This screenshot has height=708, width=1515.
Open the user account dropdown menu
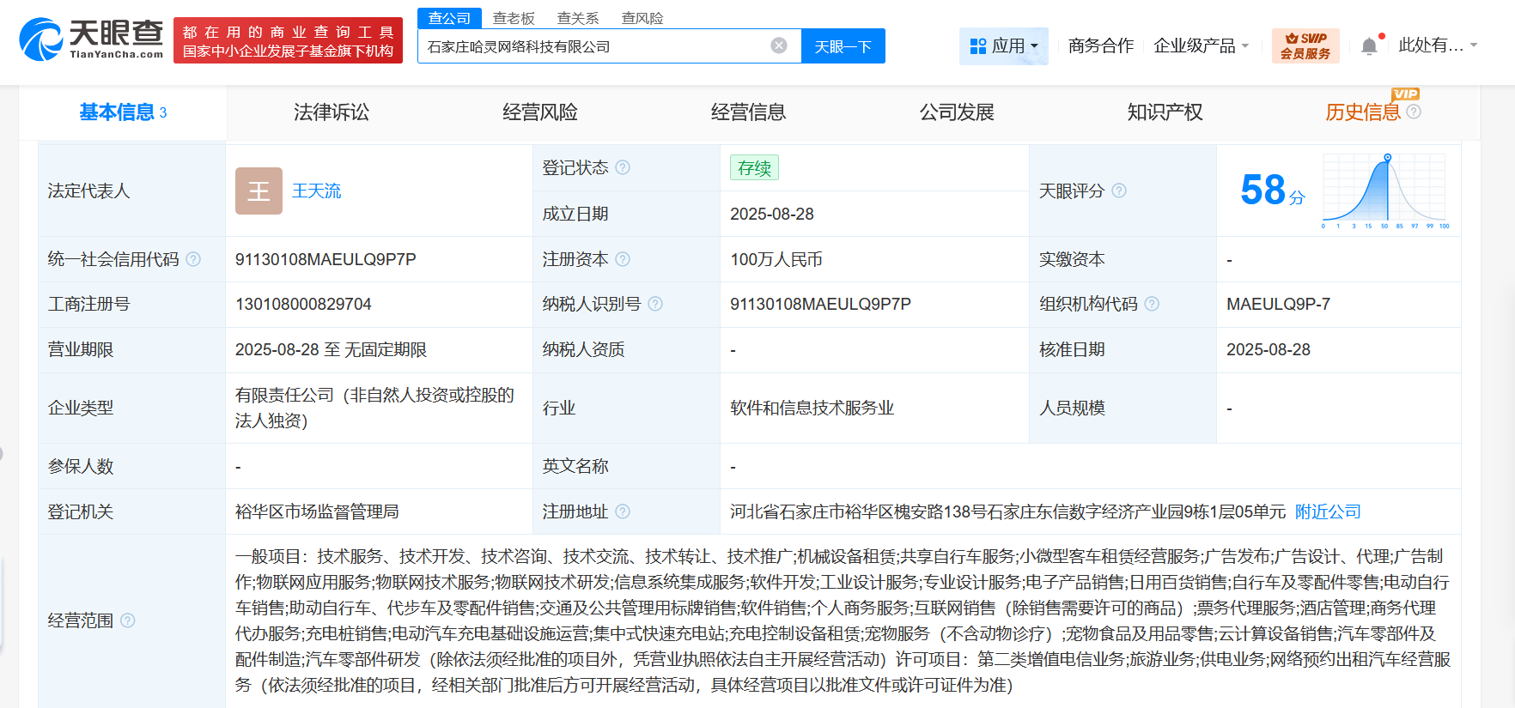point(1437,45)
